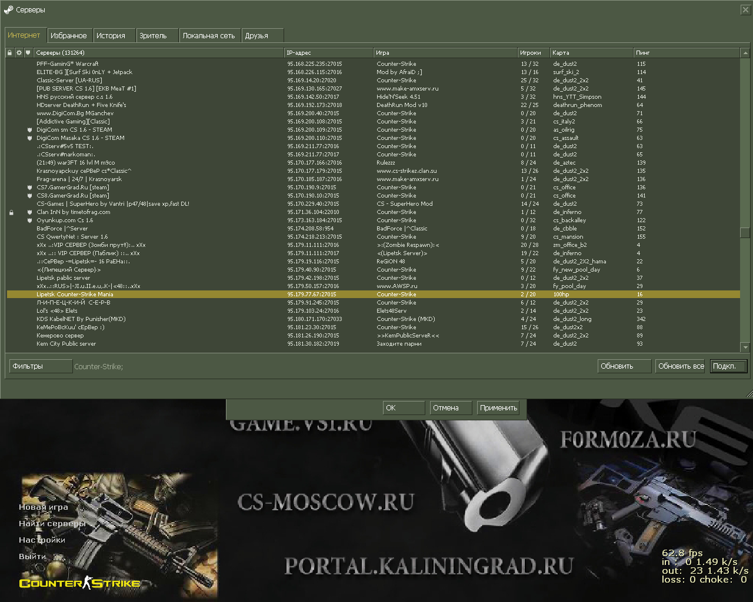Open the Фильтры panel
The width and height of the screenshot is (753, 602).
coord(41,366)
